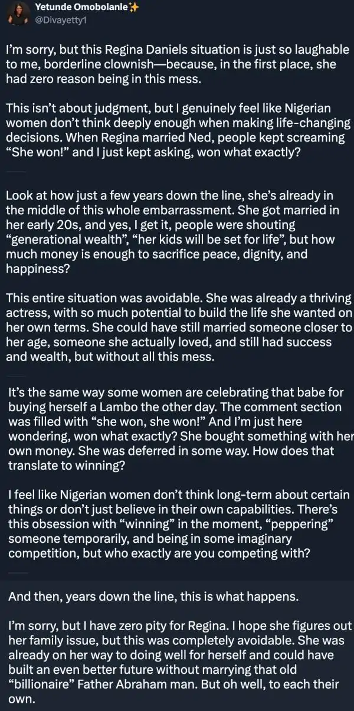The width and height of the screenshot is (354, 711).
Task: Click the paragraph starting "It's the same way some women"
Action: [176, 428]
